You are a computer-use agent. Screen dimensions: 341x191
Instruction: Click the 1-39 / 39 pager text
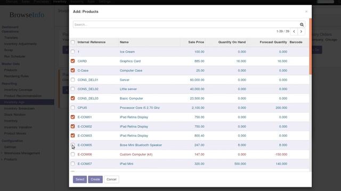(283, 31)
